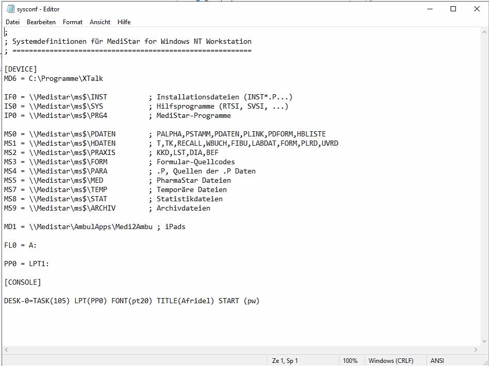This screenshot has height=366, width=489.
Task: Click the KKD,LST,DIA,BEF comment
Action: tap(188, 153)
